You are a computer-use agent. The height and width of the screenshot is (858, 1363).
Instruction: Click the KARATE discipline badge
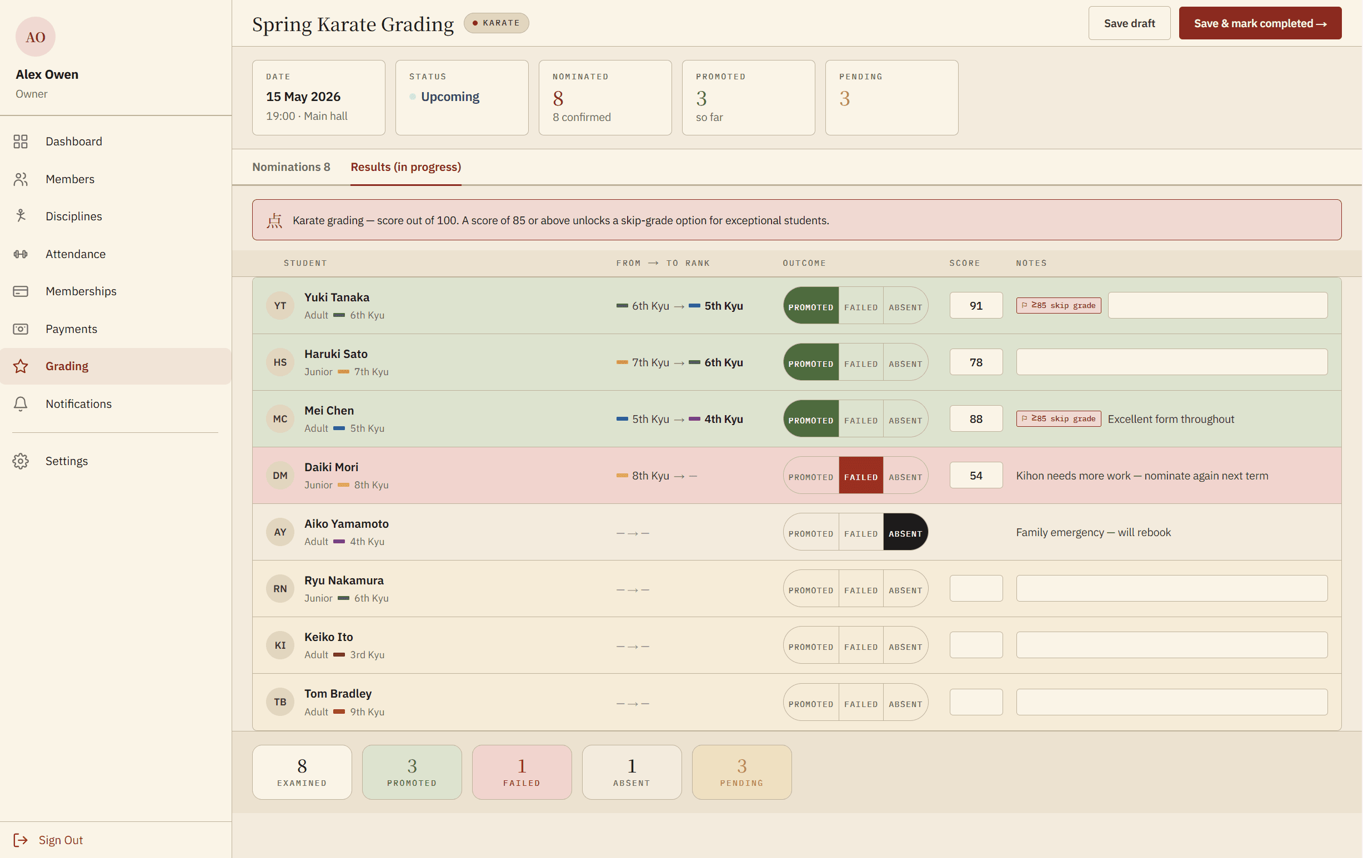point(497,23)
